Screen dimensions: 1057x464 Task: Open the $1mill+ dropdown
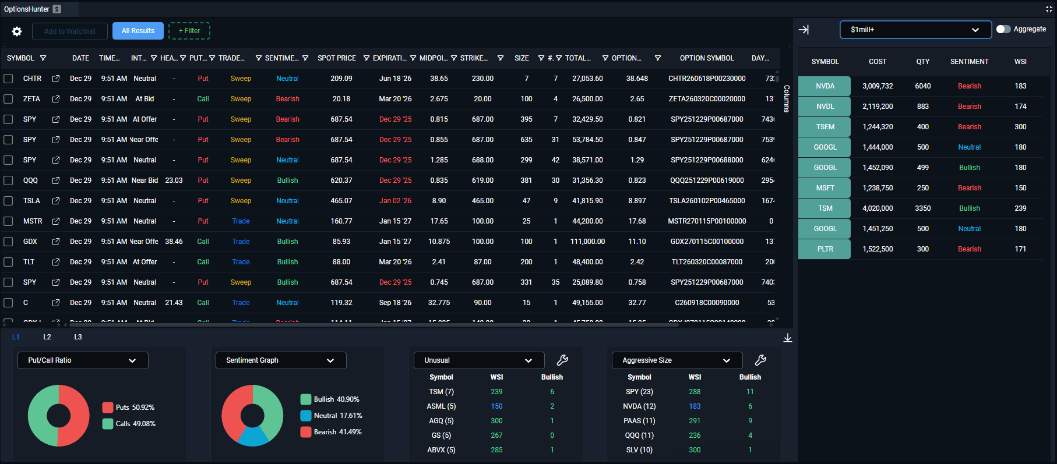pos(915,30)
